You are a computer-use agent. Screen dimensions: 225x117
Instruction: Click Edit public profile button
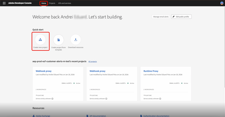tap(181, 17)
